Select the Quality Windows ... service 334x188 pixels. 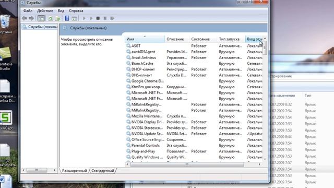pos(147,157)
